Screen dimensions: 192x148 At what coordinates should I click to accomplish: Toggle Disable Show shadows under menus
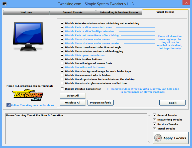[62, 39]
